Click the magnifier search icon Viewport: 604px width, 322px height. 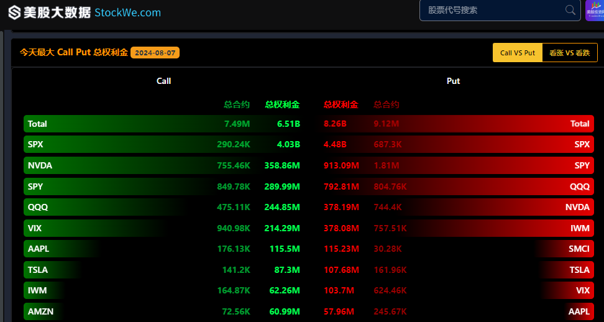point(570,10)
